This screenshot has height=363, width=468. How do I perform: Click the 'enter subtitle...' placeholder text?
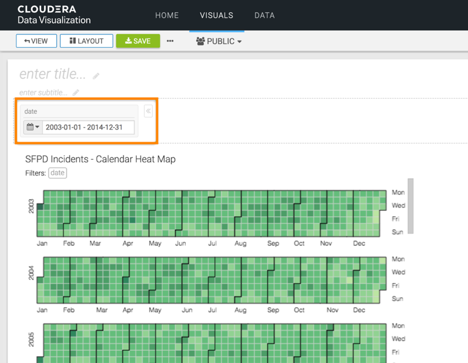tap(44, 93)
